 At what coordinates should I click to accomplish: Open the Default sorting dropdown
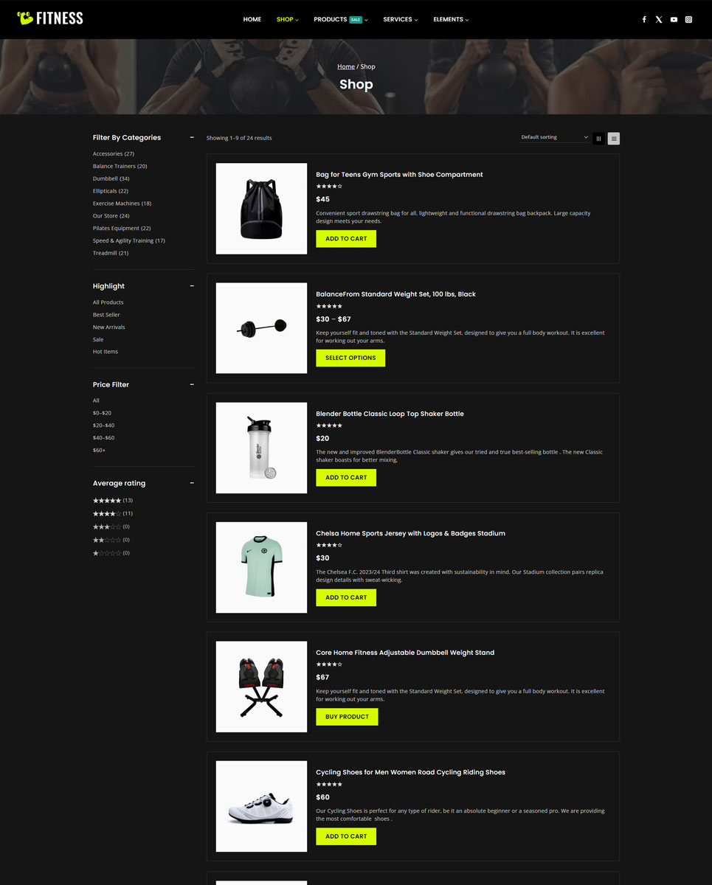pyautogui.click(x=554, y=137)
